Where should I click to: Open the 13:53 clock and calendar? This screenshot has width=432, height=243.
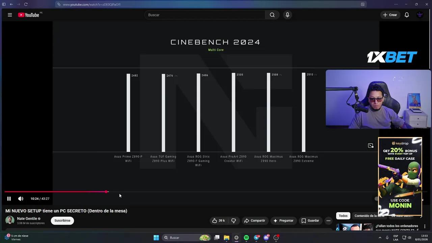(421, 238)
